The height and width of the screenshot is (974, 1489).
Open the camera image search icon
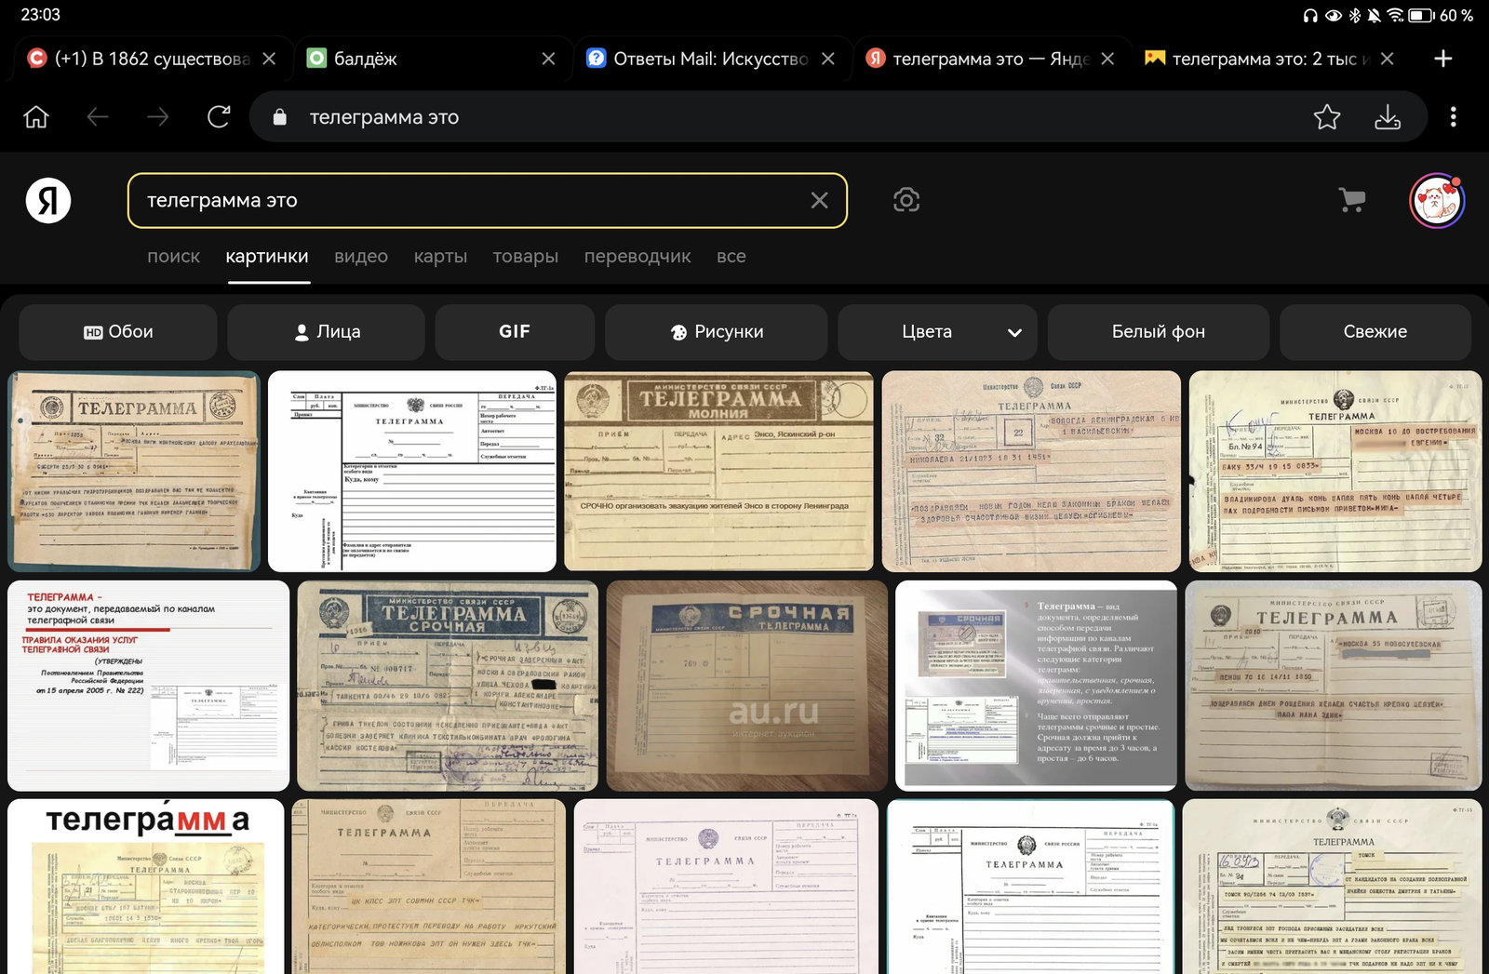[x=906, y=200]
